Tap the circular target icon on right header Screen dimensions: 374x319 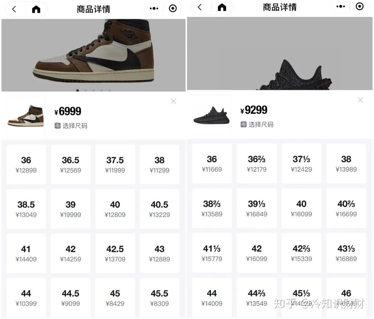(359, 7)
